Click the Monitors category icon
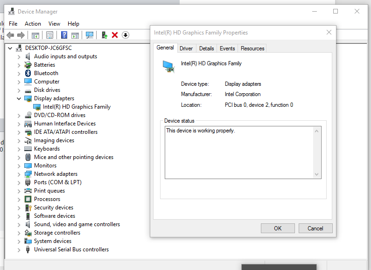The height and width of the screenshot is (270, 371). (28, 166)
